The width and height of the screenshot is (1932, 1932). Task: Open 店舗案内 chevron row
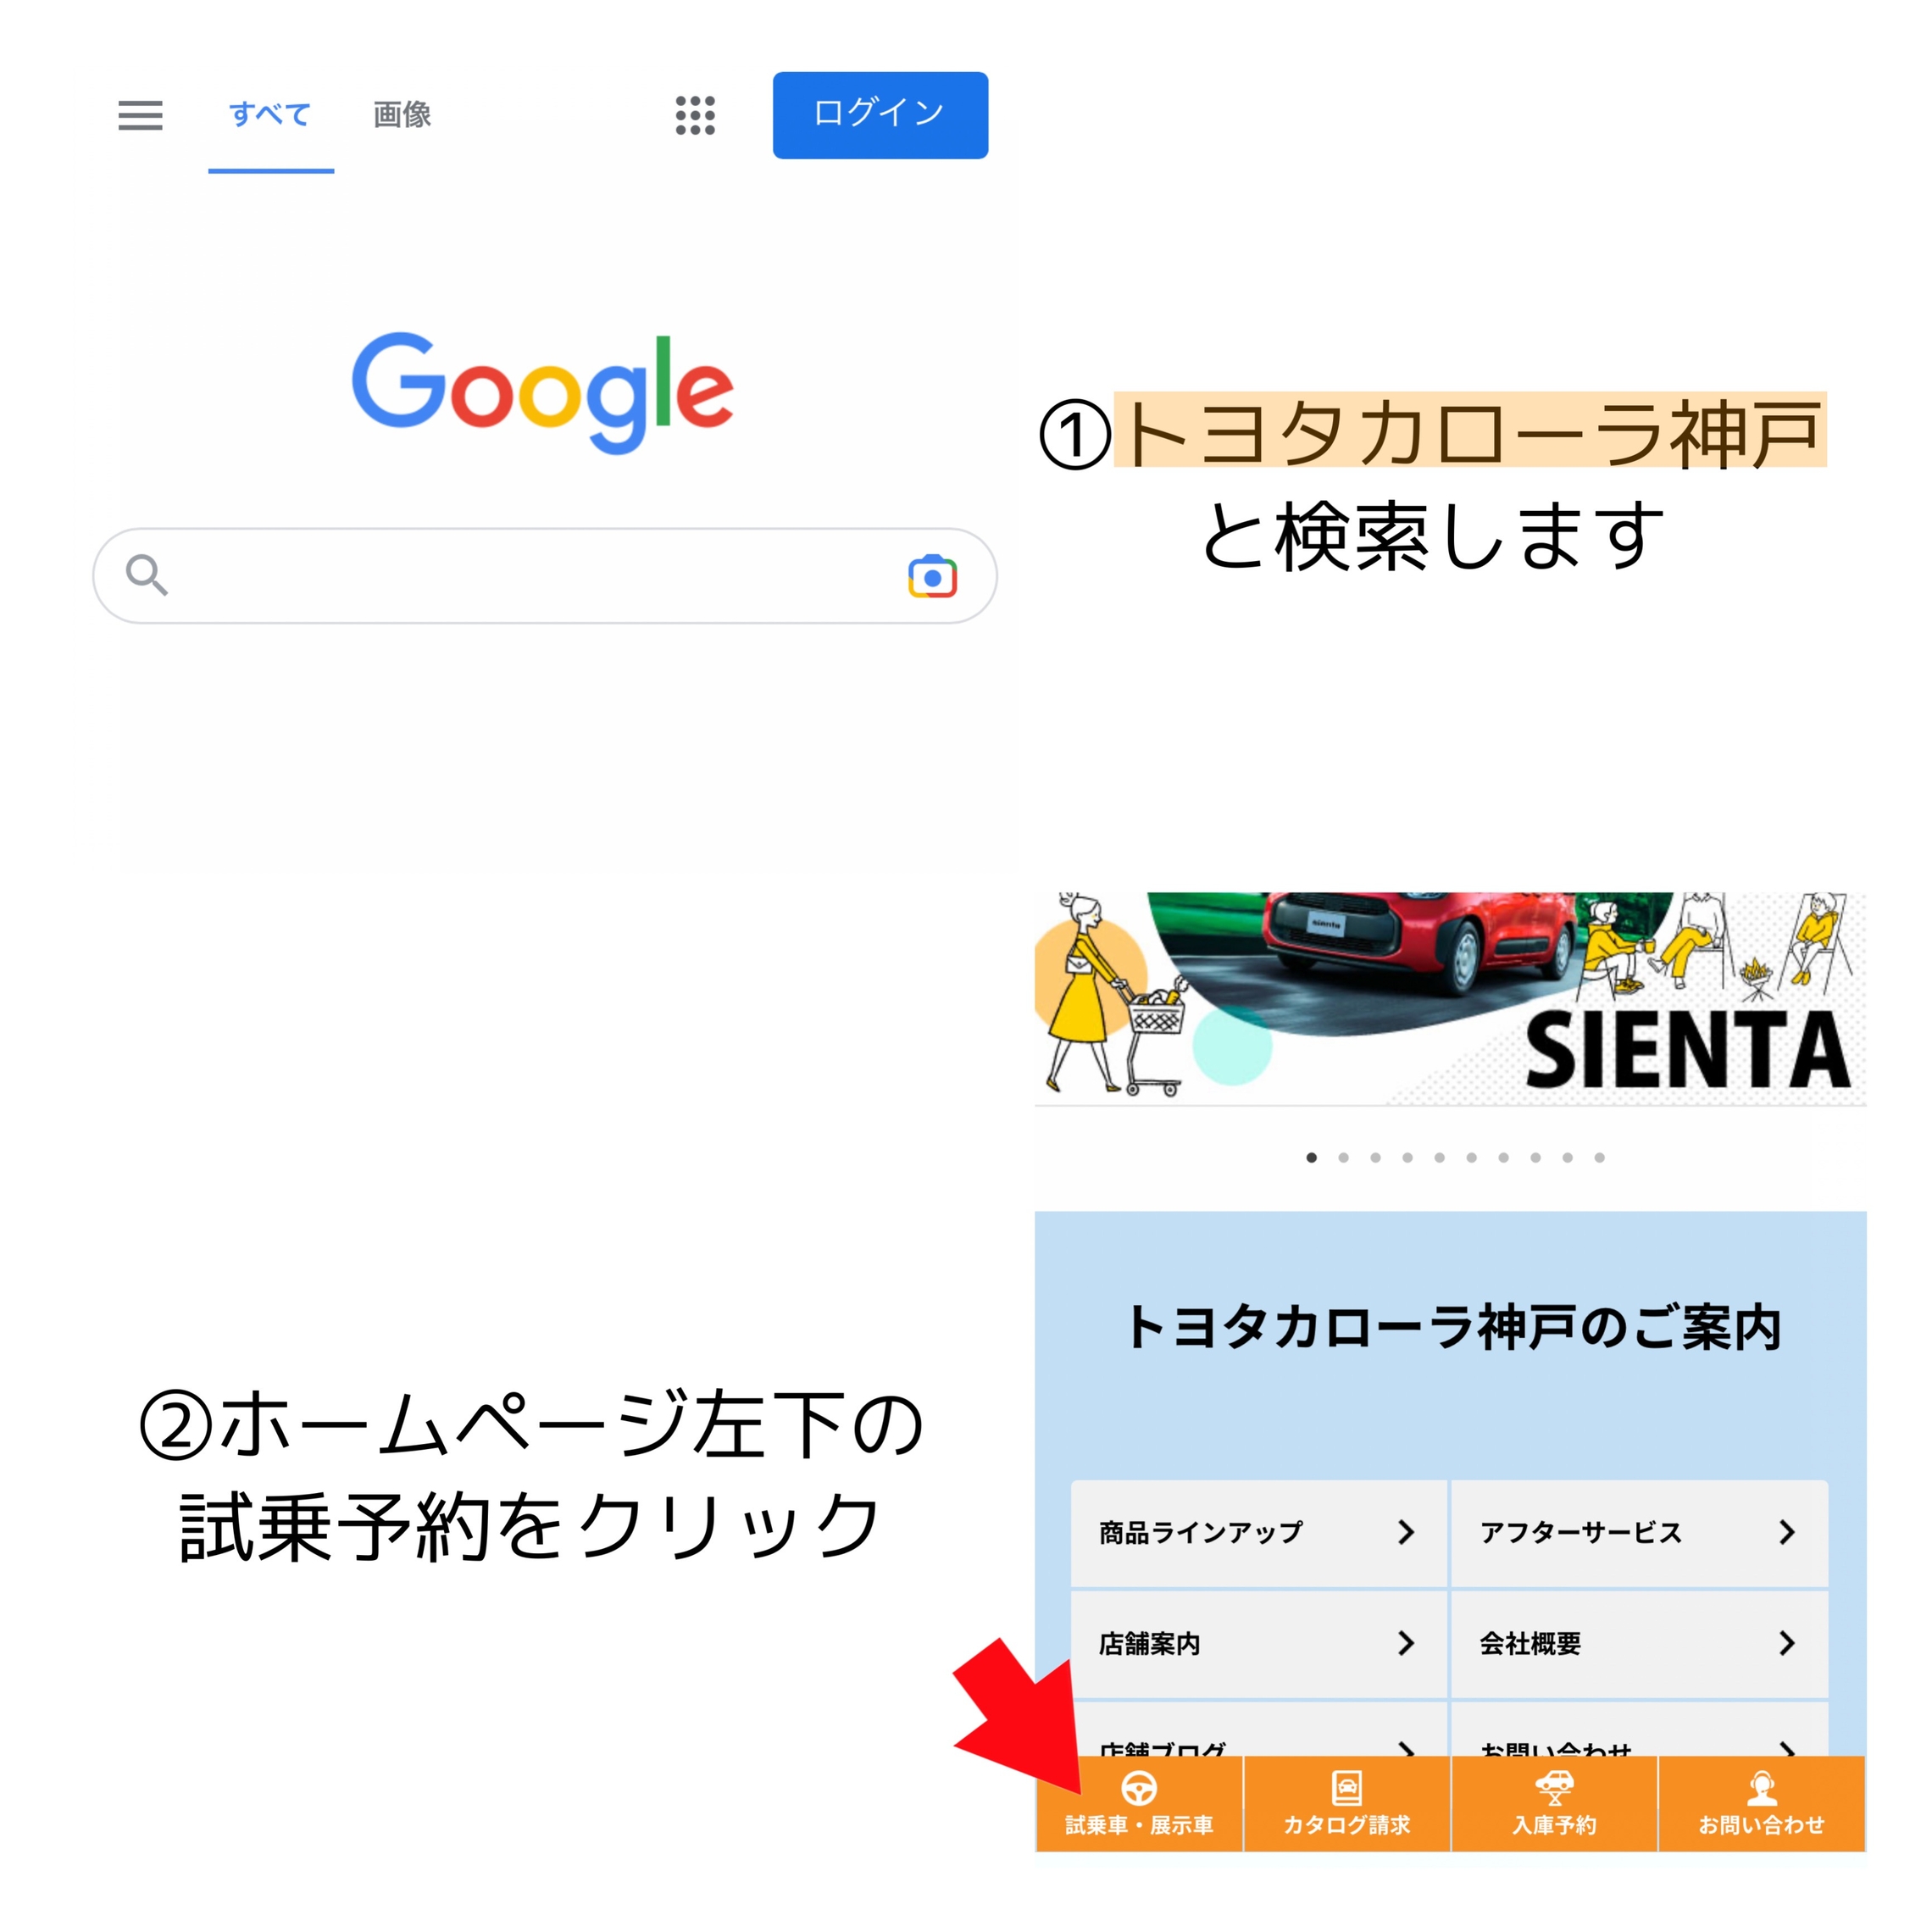[1259, 1644]
